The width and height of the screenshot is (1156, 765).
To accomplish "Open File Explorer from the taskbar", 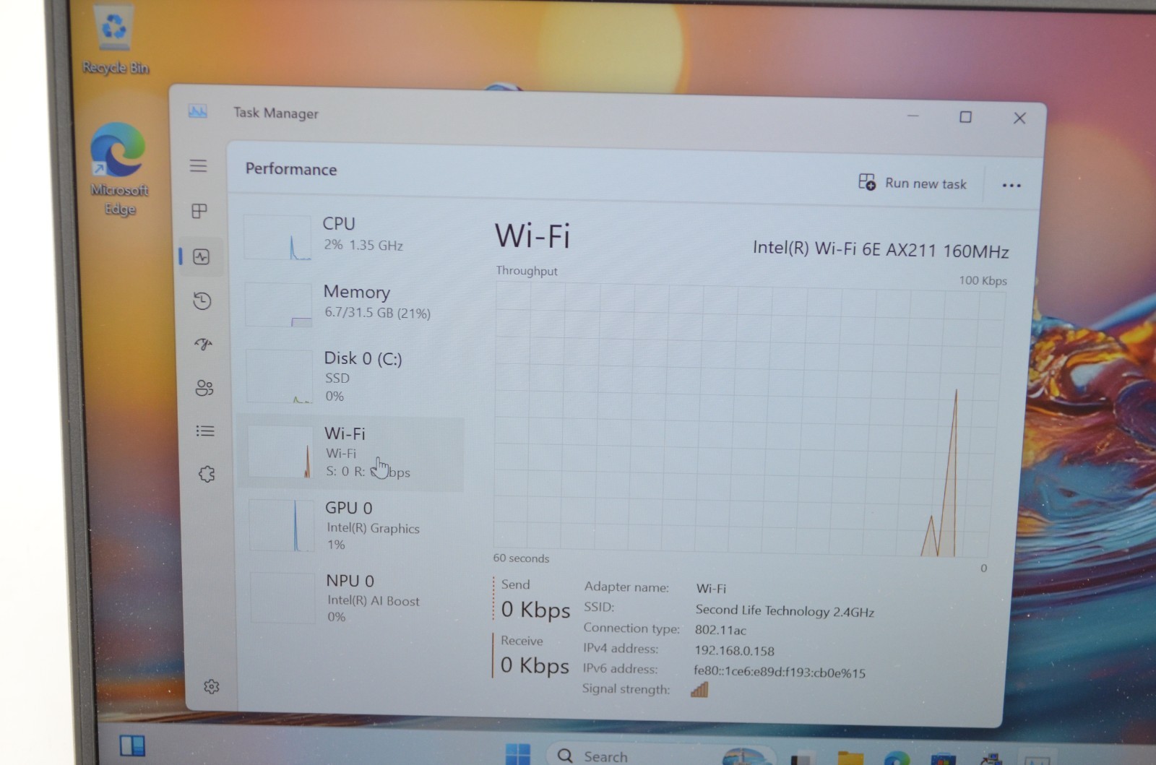I will point(850,758).
